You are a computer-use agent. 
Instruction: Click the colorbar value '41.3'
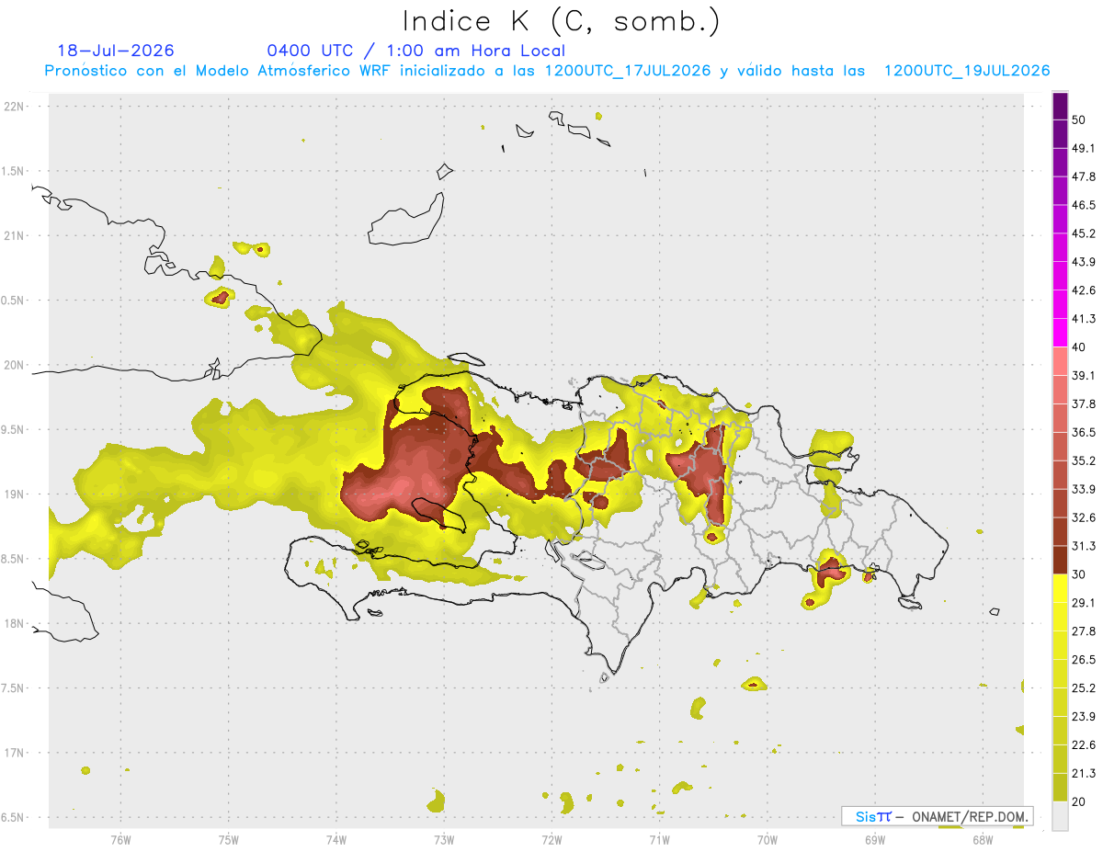tap(1083, 319)
